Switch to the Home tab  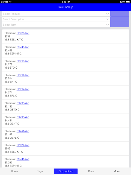point(14,171)
